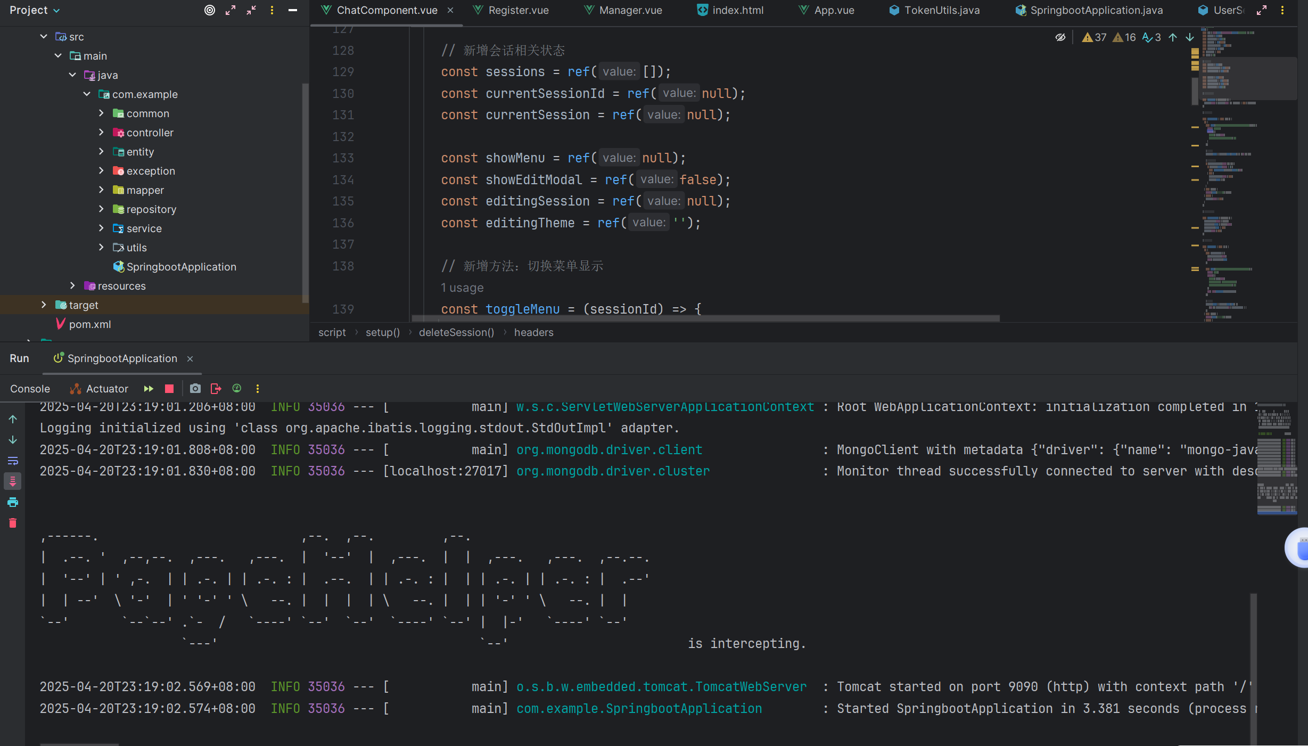Click the Select Opened File target icon
The width and height of the screenshot is (1308, 746).
(210, 10)
